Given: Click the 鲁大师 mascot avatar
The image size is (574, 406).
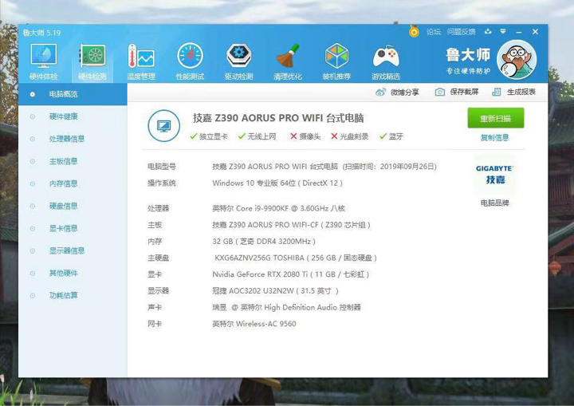Looking at the screenshot, I should click(x=517, y=60).
